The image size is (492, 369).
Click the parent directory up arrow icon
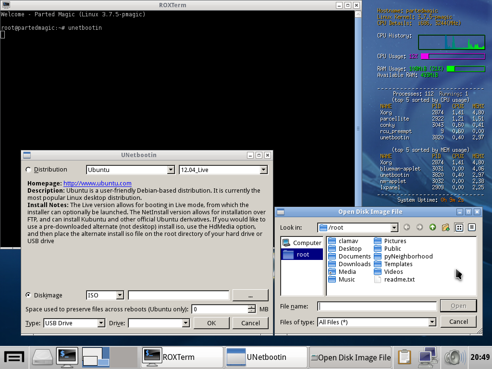(432, 227)
